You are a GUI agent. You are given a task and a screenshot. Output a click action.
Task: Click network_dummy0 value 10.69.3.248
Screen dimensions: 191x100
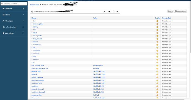click(98, 89)
